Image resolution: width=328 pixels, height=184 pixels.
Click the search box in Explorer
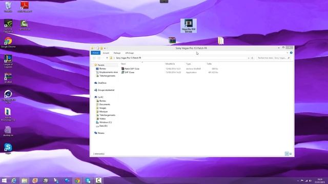pyautogui.click(x=274, y=58)
